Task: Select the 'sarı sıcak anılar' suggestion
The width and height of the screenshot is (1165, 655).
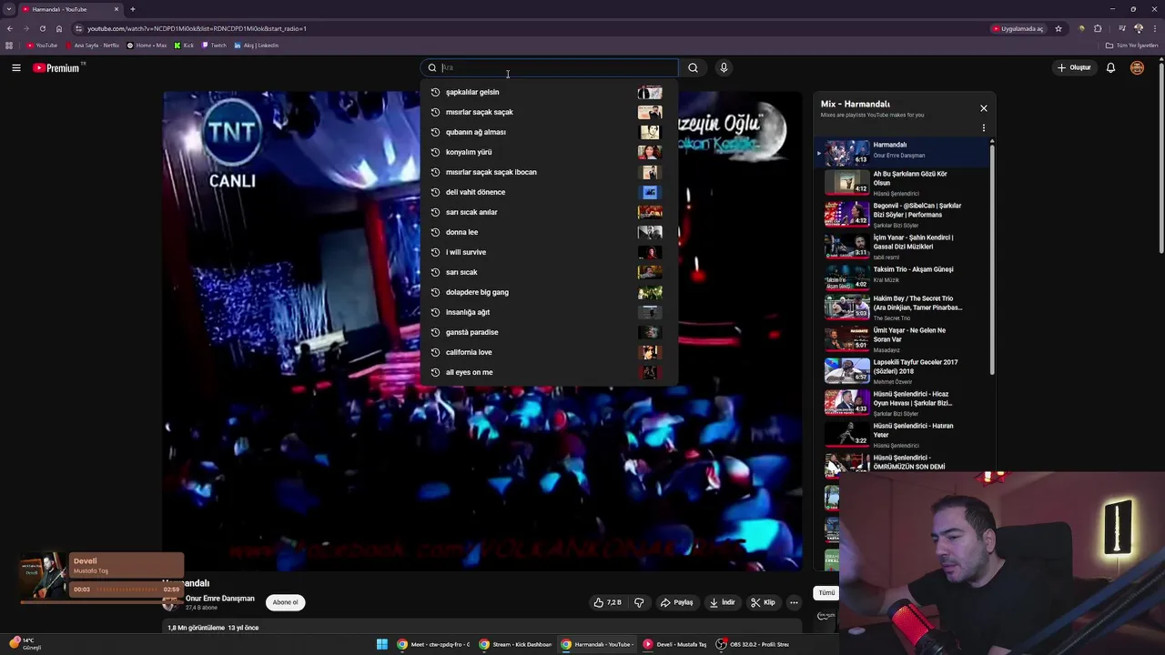Action: [x=549, y=212]
